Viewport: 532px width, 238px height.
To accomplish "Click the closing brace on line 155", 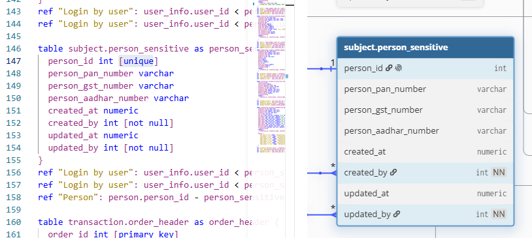I will pyautogui.click(x=41, y=160).
